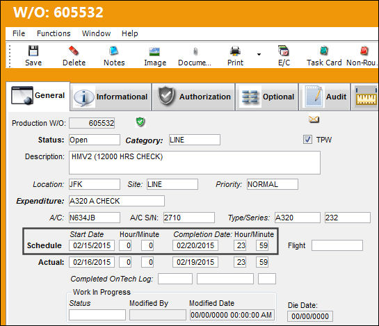Screen dimensions: 379x326
Task: Click the Work In Progress Status field
Action: pos(97,315)
